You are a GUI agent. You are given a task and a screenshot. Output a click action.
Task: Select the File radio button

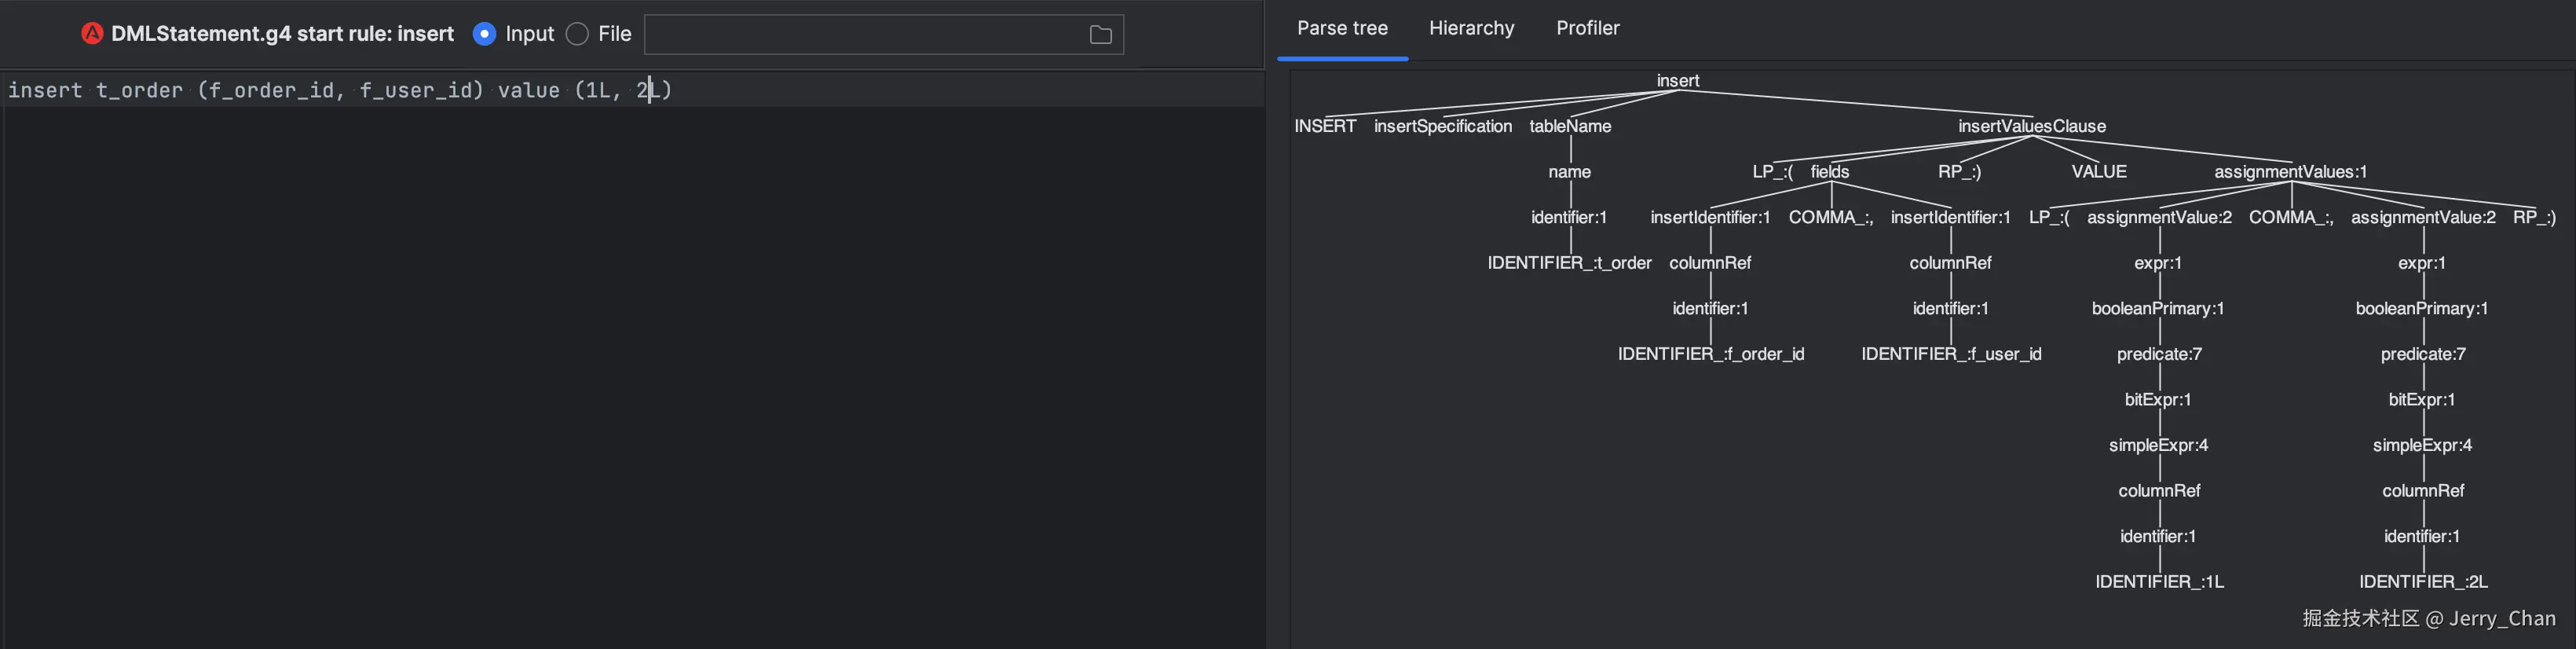coord(577,34)
